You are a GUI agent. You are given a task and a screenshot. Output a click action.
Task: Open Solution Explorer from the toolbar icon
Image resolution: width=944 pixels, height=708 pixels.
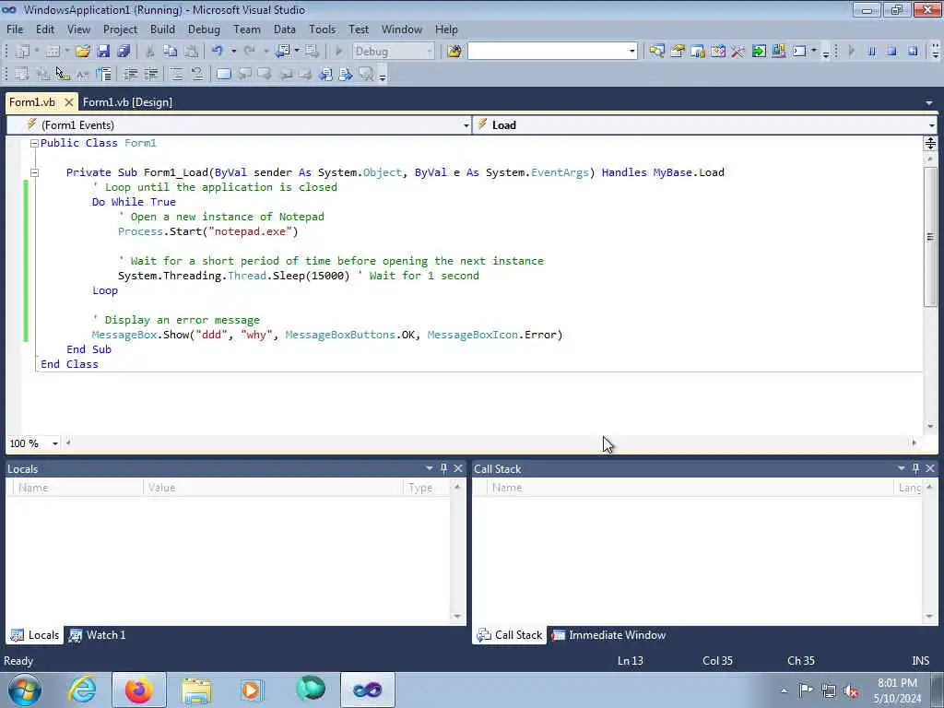pos(656,52)
